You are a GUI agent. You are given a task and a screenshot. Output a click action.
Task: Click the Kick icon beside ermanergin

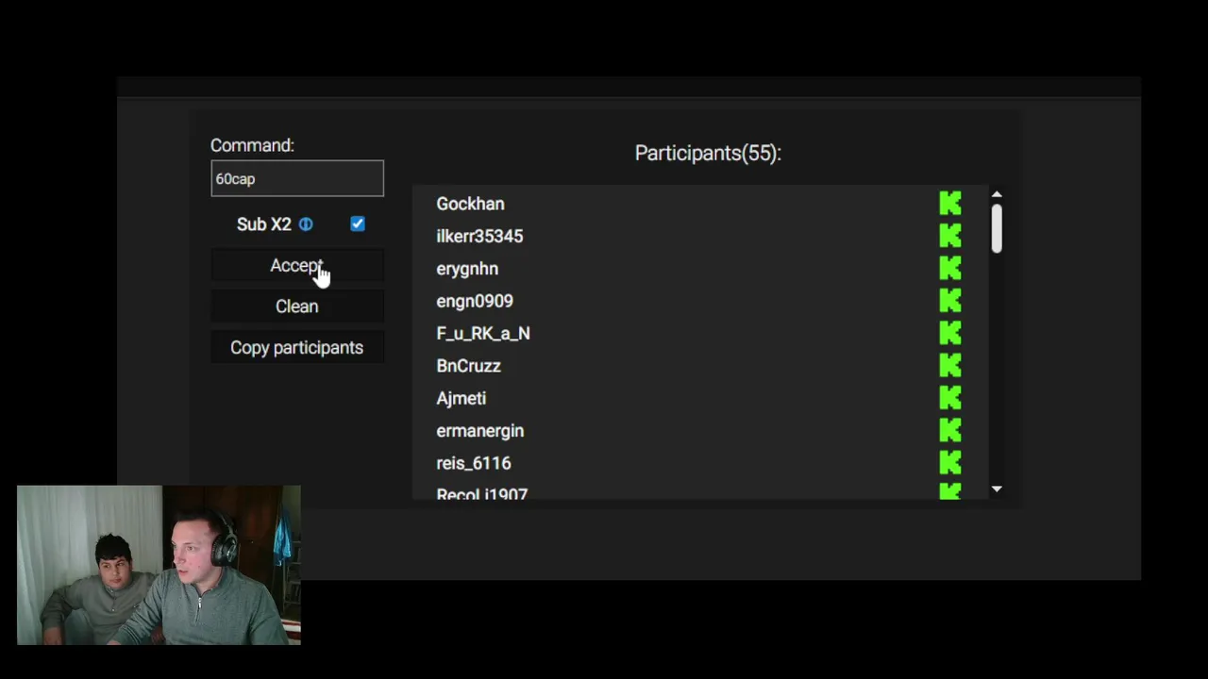click(950, 431)
